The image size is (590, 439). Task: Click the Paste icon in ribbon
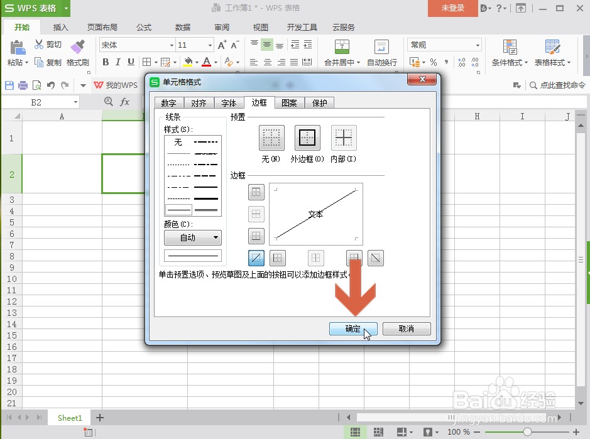pos(18,47)
